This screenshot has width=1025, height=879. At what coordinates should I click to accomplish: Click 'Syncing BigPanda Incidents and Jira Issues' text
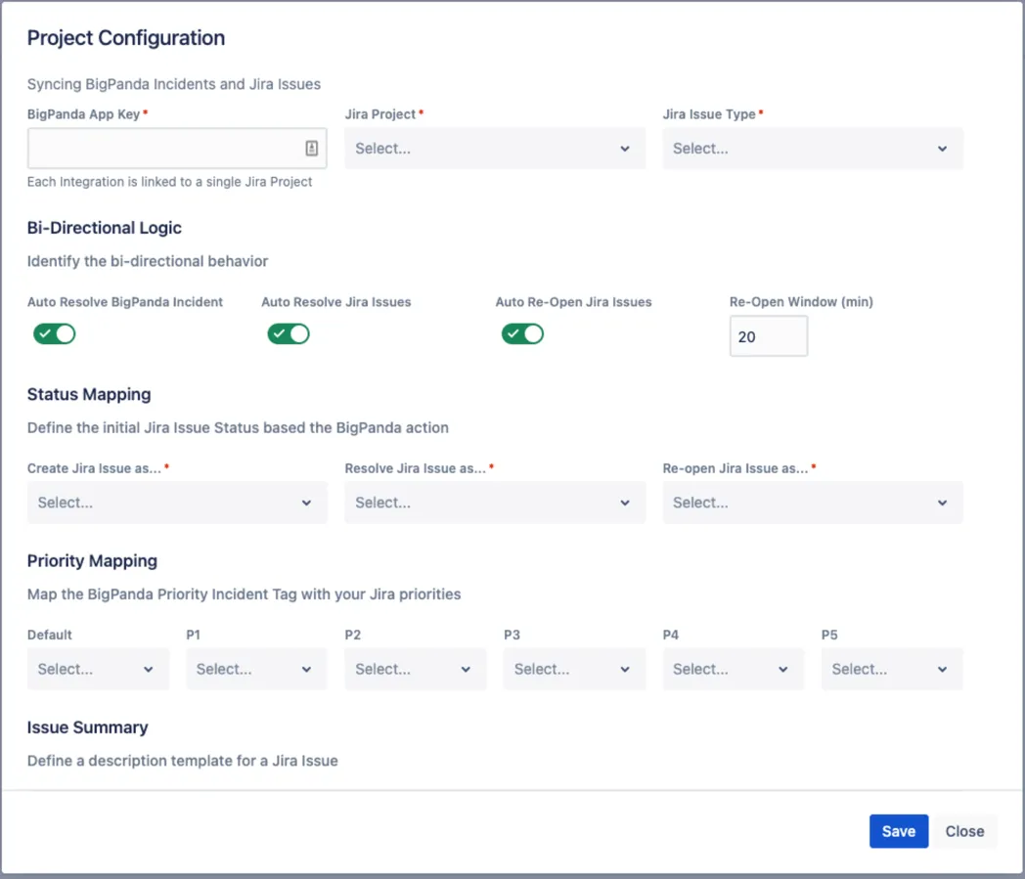(174, 84)
